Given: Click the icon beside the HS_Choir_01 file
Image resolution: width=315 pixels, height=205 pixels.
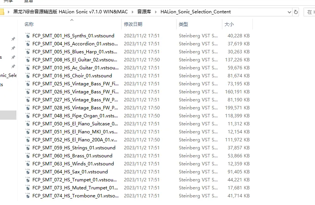Looking at the screenshot, I should [x=28, y=75].
